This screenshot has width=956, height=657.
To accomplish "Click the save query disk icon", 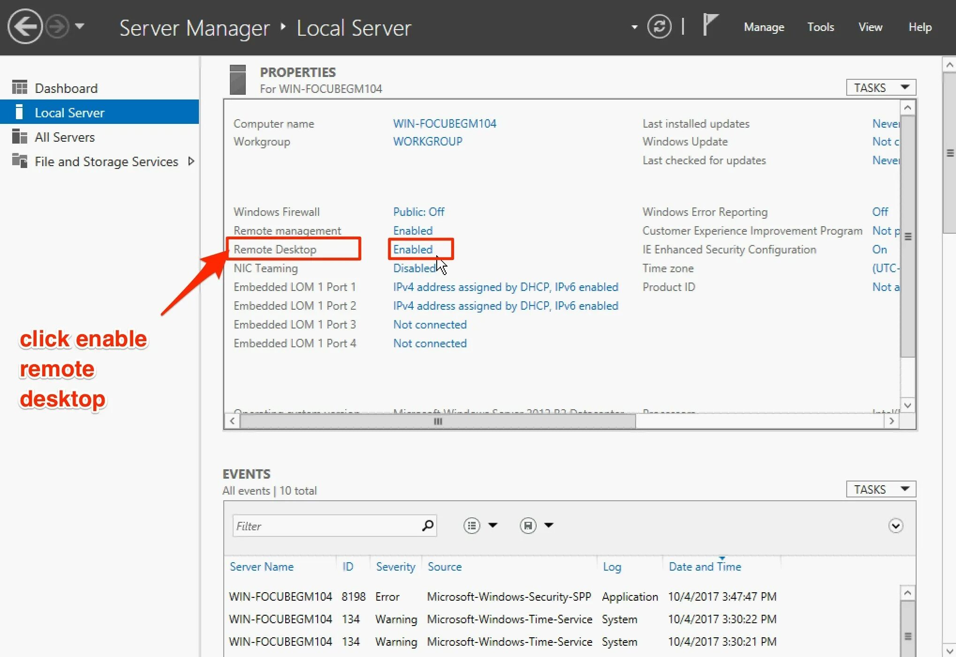I will 528,526.
